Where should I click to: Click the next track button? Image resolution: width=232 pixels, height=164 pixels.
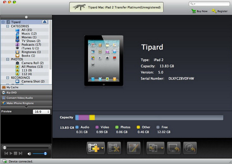click(20, 153)
